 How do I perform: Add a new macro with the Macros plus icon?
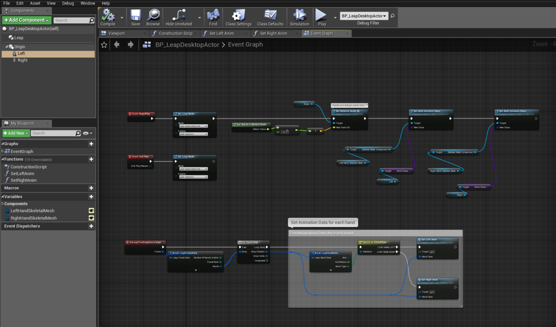pos(91,188)
